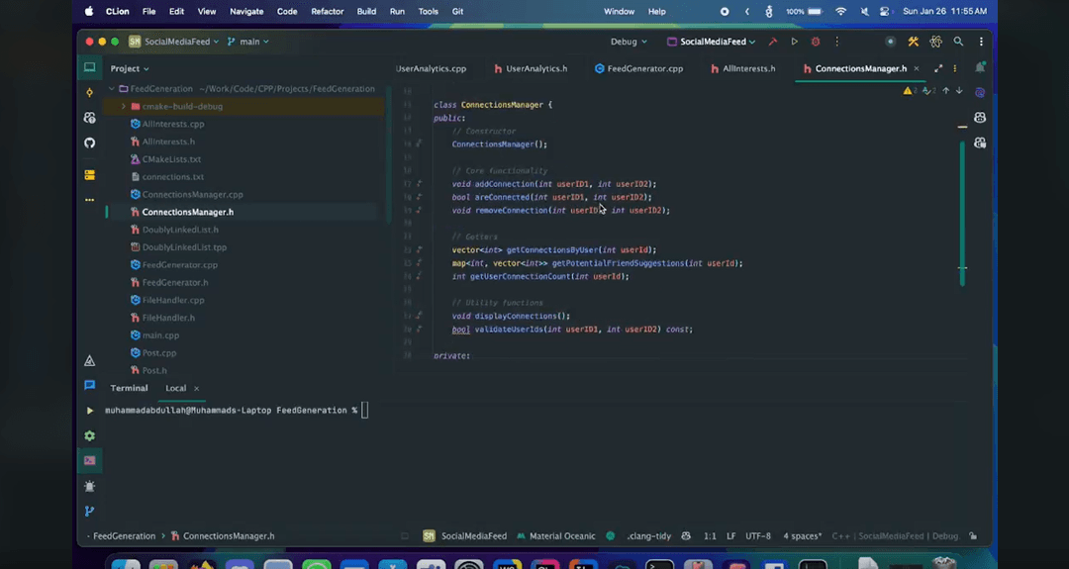
Task: Open the CMake triangle tool window icon
Action: click(89, 360)
